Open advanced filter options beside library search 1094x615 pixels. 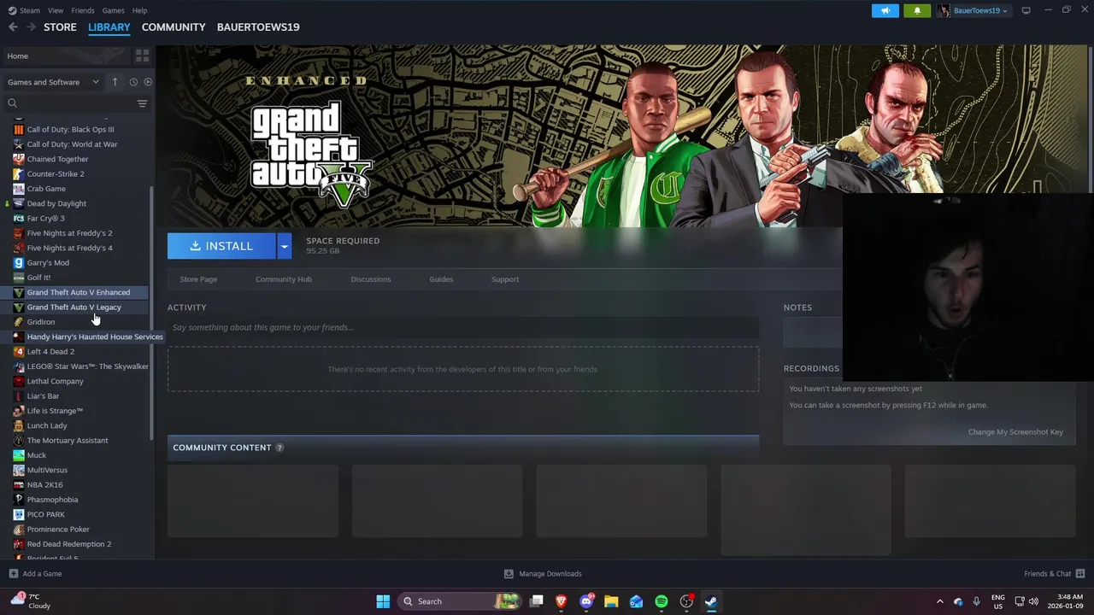[142, 103]
